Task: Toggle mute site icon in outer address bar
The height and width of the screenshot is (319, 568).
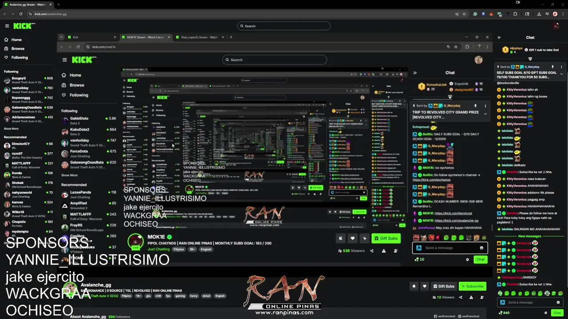Action: point(457,14)
